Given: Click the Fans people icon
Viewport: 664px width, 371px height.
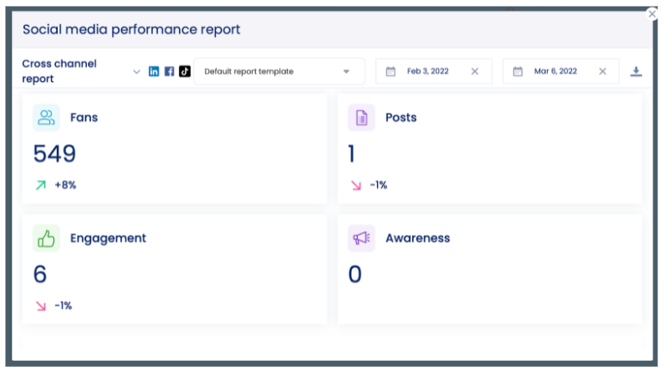Looking at the screenshot, I should 46,118.
